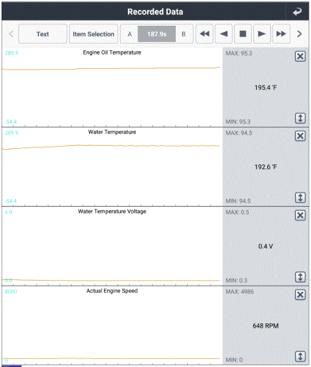Rewind playback with double left arrows

[205, 34]
